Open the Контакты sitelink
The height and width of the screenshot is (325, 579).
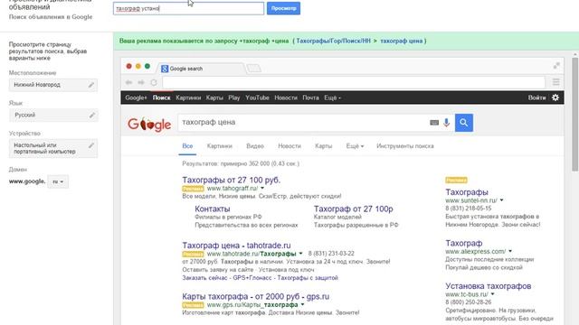click(x=213, y=209)
